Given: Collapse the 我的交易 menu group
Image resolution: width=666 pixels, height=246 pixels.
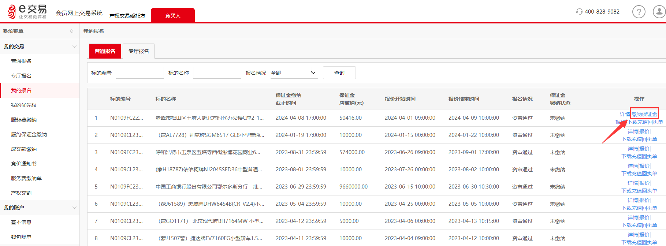Looking at the screenshot, I should pos(74,46).
